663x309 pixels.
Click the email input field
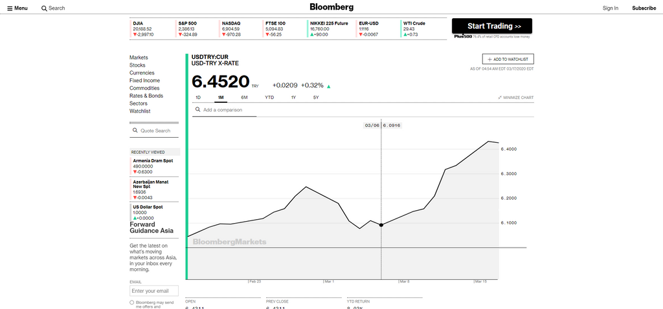(x=154, y=291)
